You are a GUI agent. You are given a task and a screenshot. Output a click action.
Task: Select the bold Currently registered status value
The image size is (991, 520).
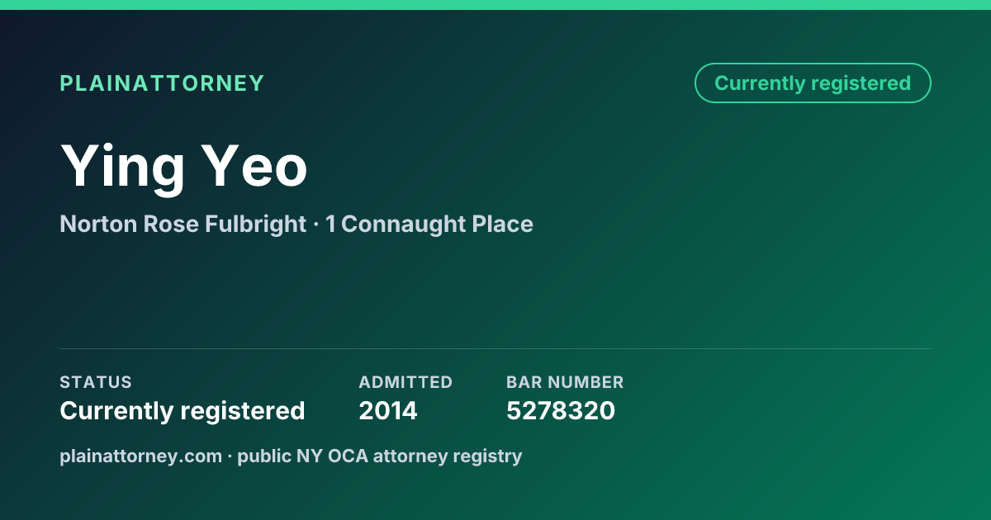pyautogui.click(x=183, y=410)
